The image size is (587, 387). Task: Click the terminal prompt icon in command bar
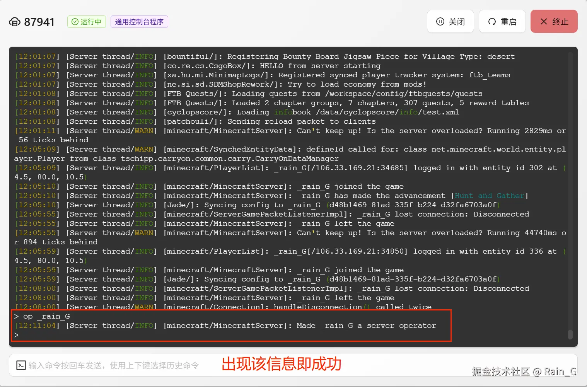coord(21,365)
